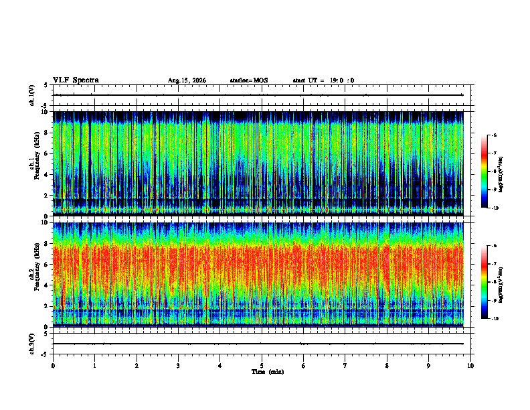The image size is (530, 410).
Task: Click time tick label "8" on x-axis
Action: [387, 366]
